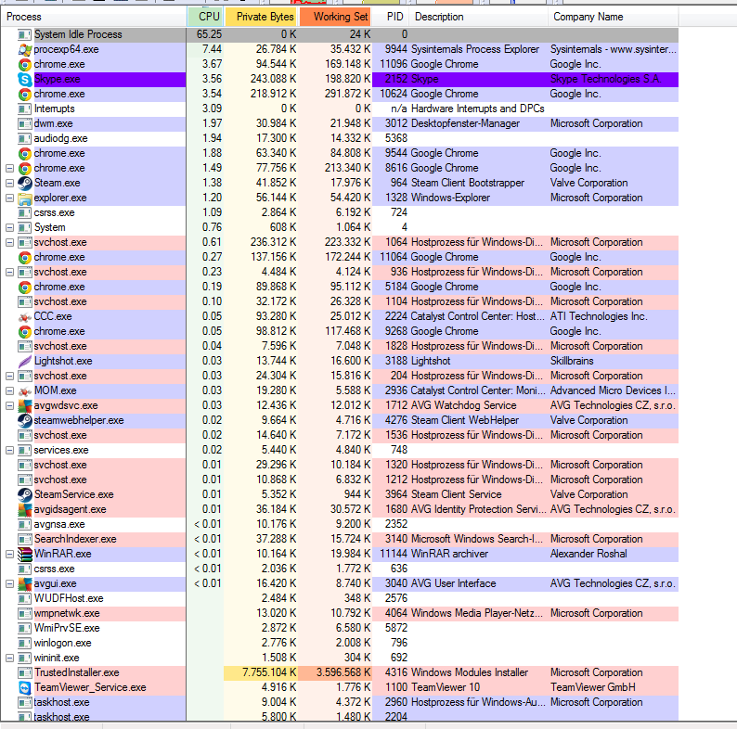Collapse the explorer.exe process tree

(x=9, y=198)
